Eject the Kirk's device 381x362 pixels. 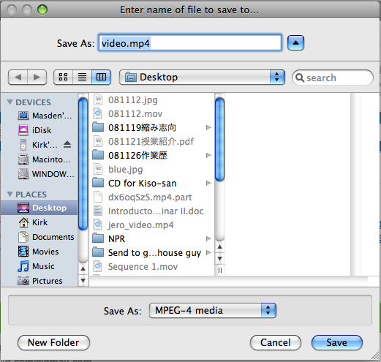point(67,145)
